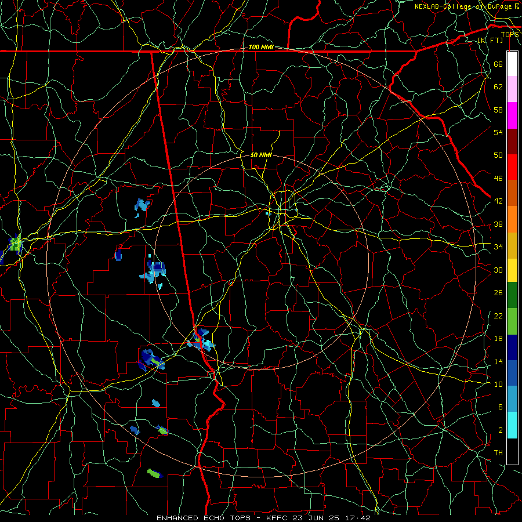Choose the bright orange legend swatch
This screenshot has height=522, width=522.
click(512, 219)
